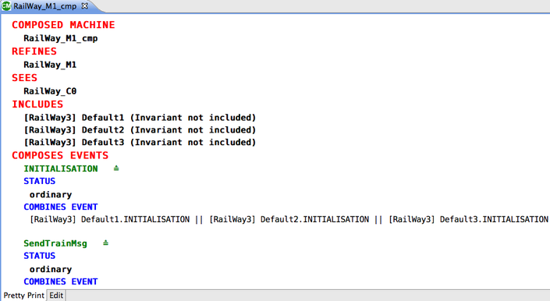Select the Pretty Print tab
This screenshot has width=550, height=301.
click(24, 296)
